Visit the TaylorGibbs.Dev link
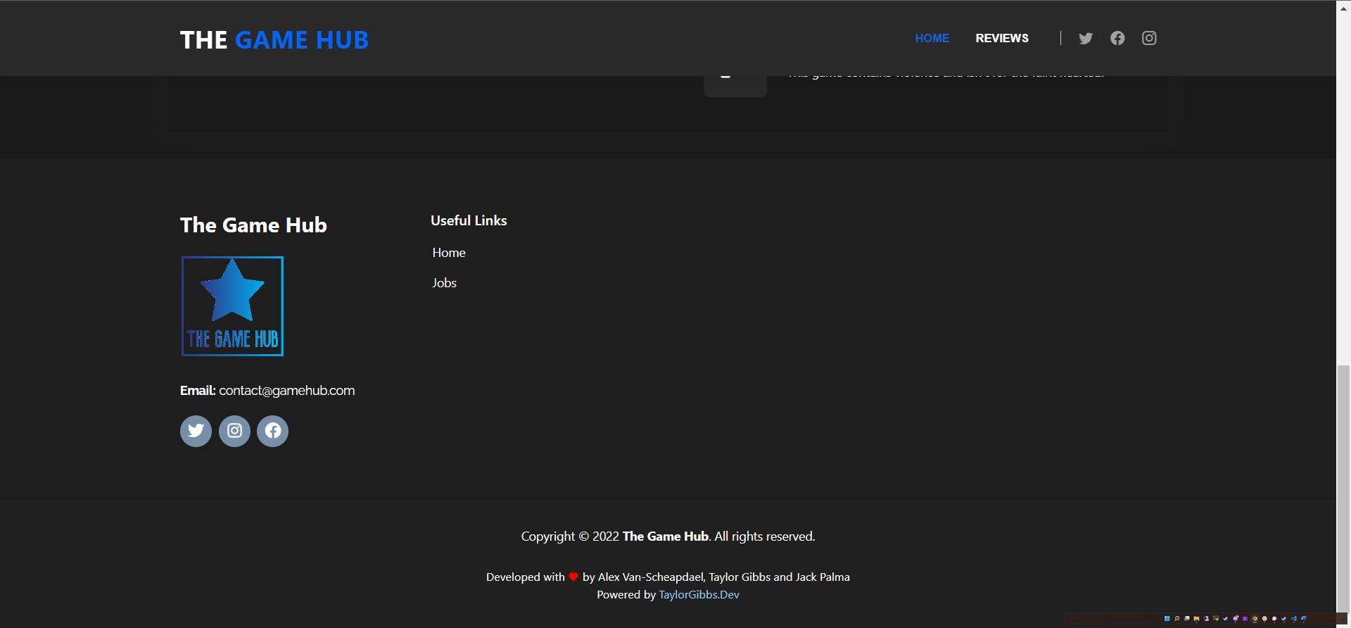 (699, 595)
